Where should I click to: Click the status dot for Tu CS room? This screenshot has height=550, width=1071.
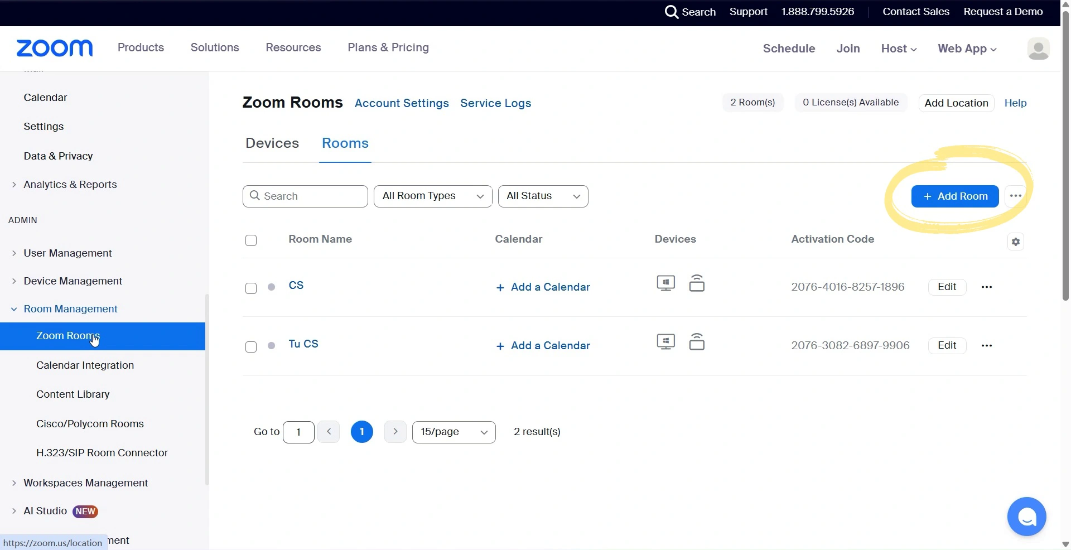click(271, 345)
